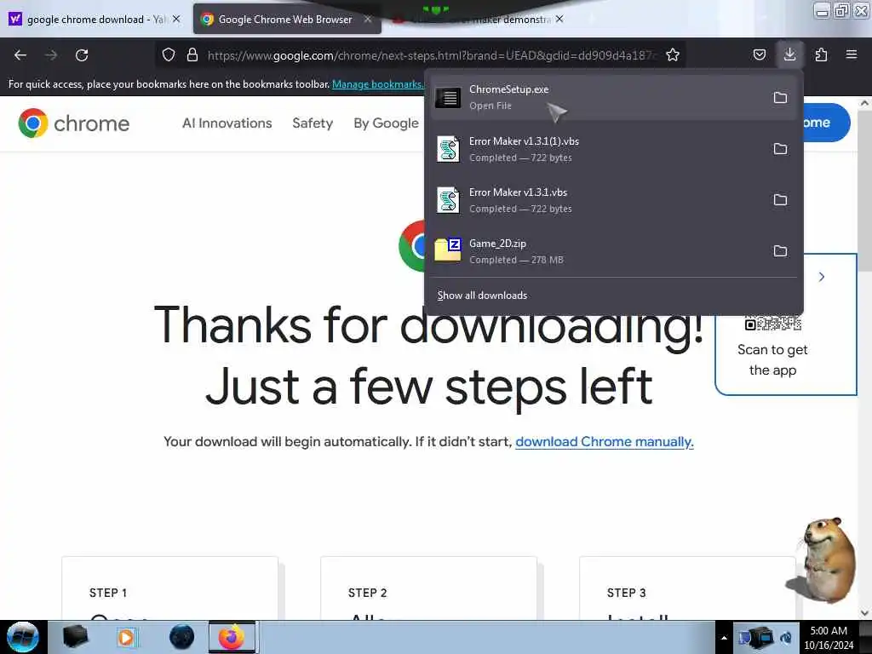Image resolution: width=872 pixels, height=654 pixels.
Task: Close the google chrome download tab
Action: coord(176,19)
